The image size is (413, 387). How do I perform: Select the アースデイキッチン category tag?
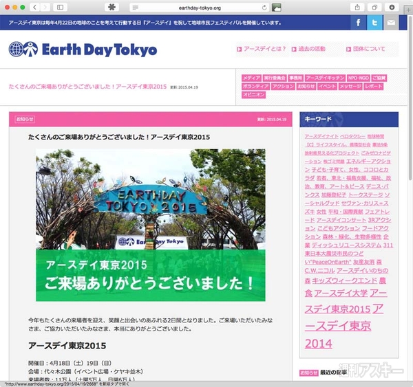click(325, 78)
